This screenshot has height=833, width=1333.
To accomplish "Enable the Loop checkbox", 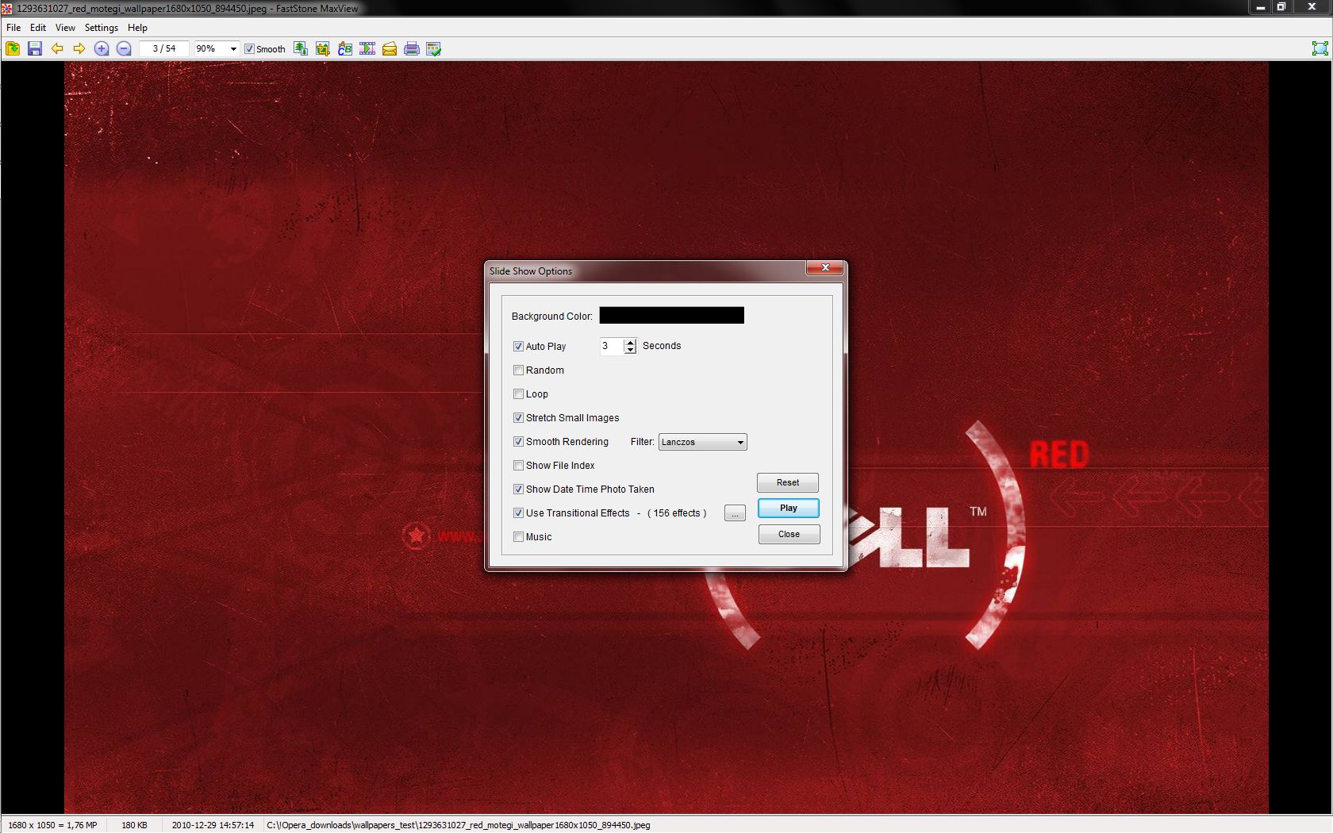I will 518,394.
